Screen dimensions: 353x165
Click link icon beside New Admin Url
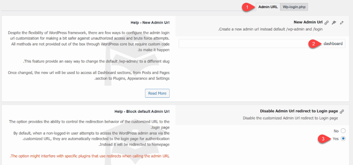[326, 23]
